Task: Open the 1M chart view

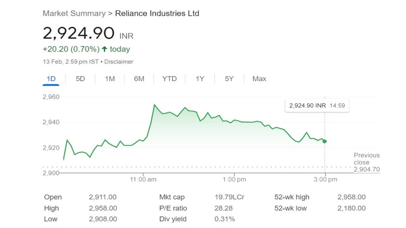Action: [110, 79]
